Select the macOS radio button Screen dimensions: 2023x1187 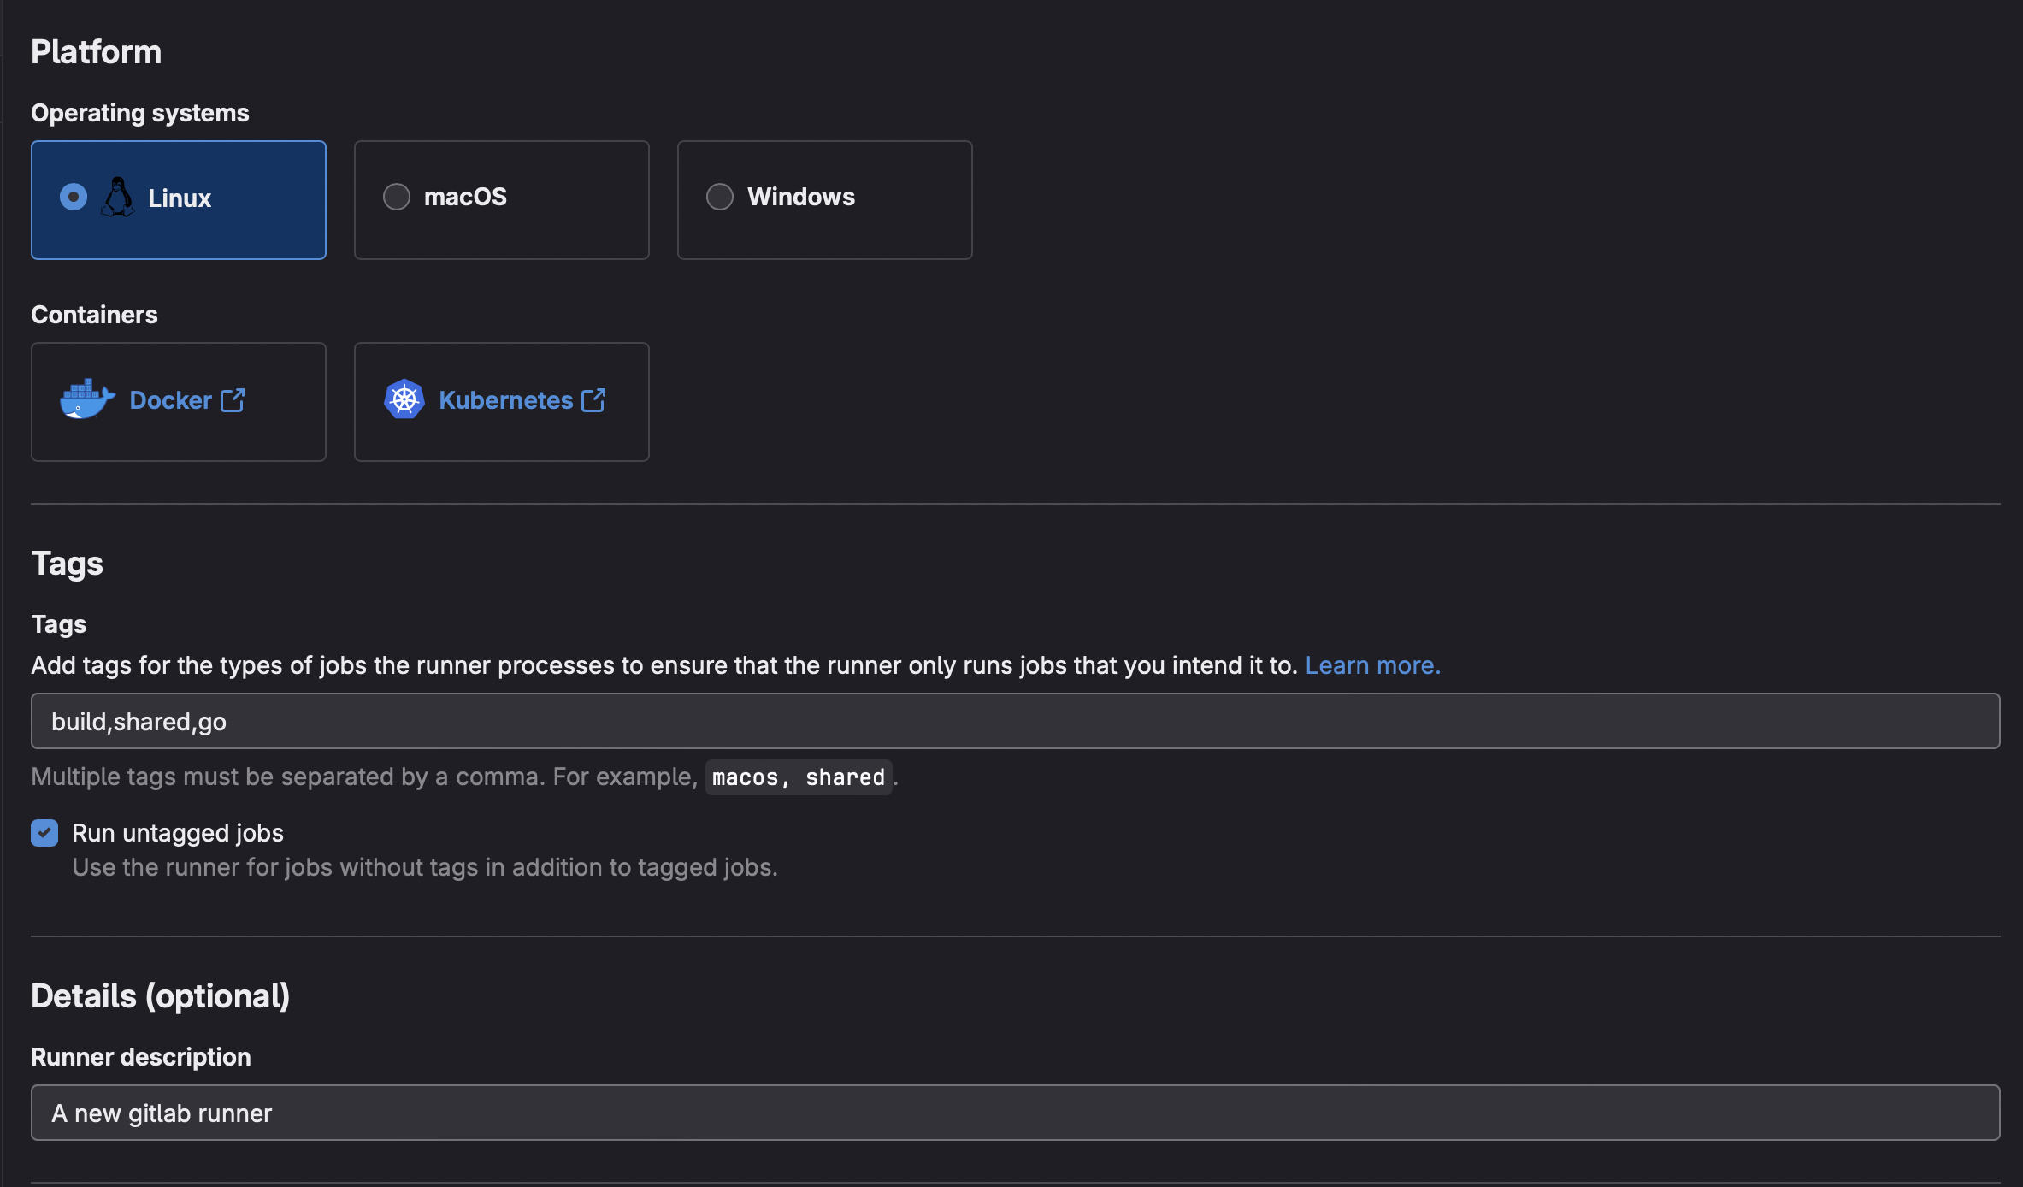pyautogui.click(x=397, y=197)
